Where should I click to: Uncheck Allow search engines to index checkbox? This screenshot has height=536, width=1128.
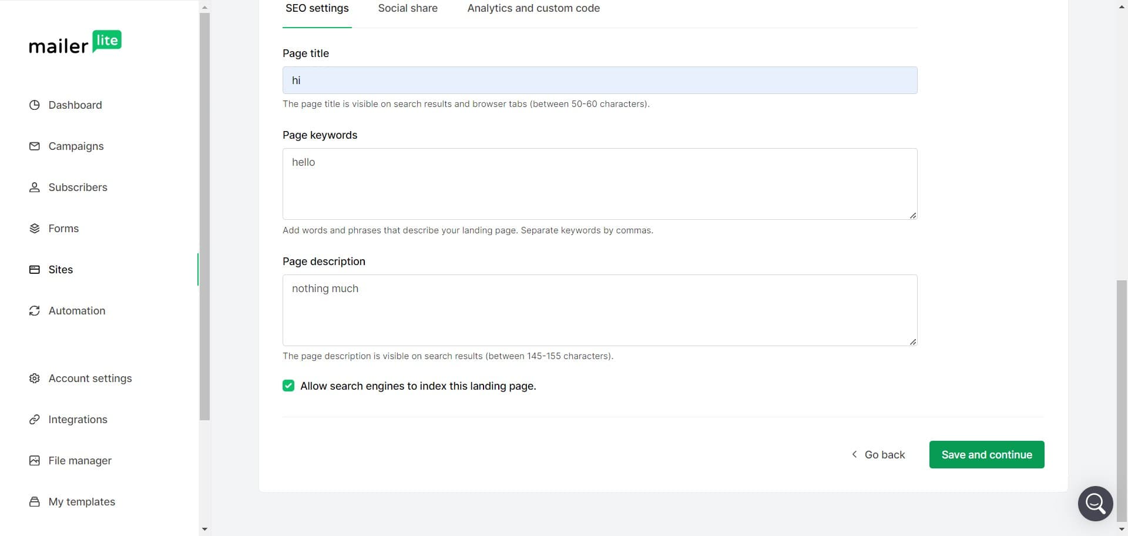click(288, 386)
